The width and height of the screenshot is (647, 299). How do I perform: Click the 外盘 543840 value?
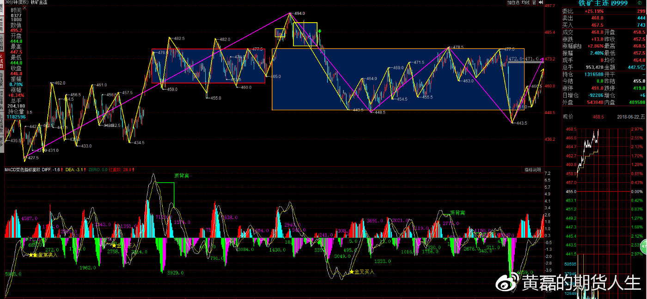point(595,102)
